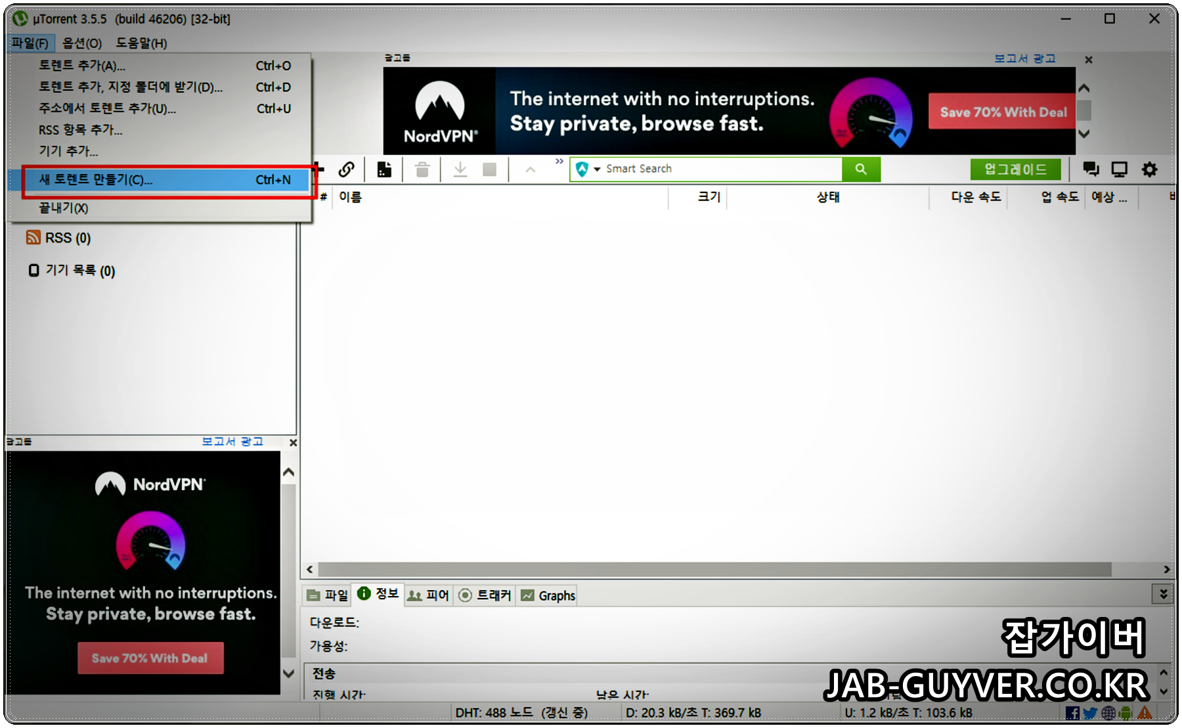Switch to the 파일 tab
Viewport: 1182px width, 728px height.
pos(328,595)
